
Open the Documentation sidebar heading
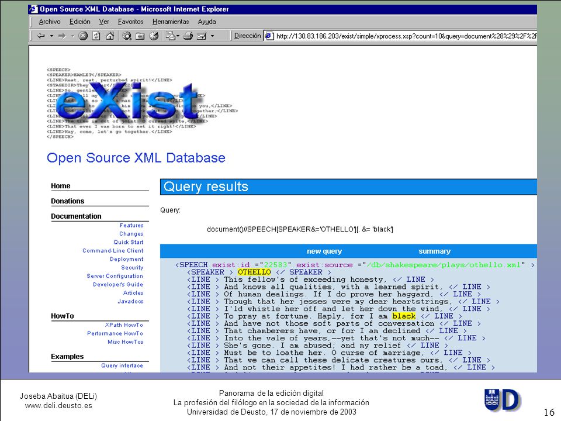pyautogui.click(x=76, y=216)
